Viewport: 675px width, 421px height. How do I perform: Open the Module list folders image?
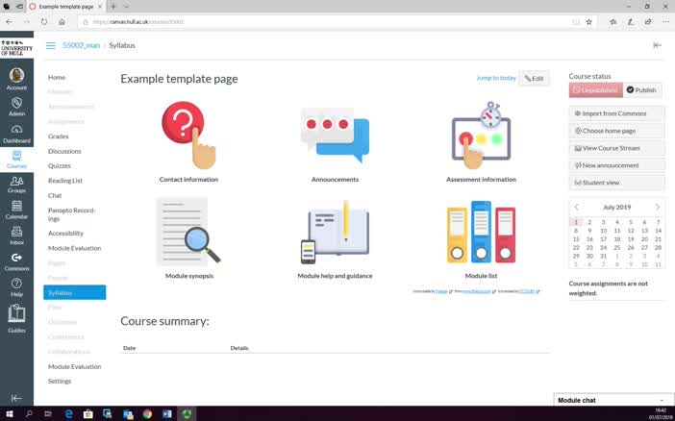pos(481,233)
